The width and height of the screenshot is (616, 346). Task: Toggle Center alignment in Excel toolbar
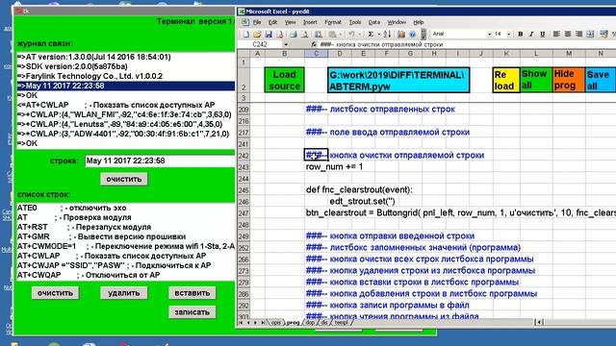tap(567, 35)
